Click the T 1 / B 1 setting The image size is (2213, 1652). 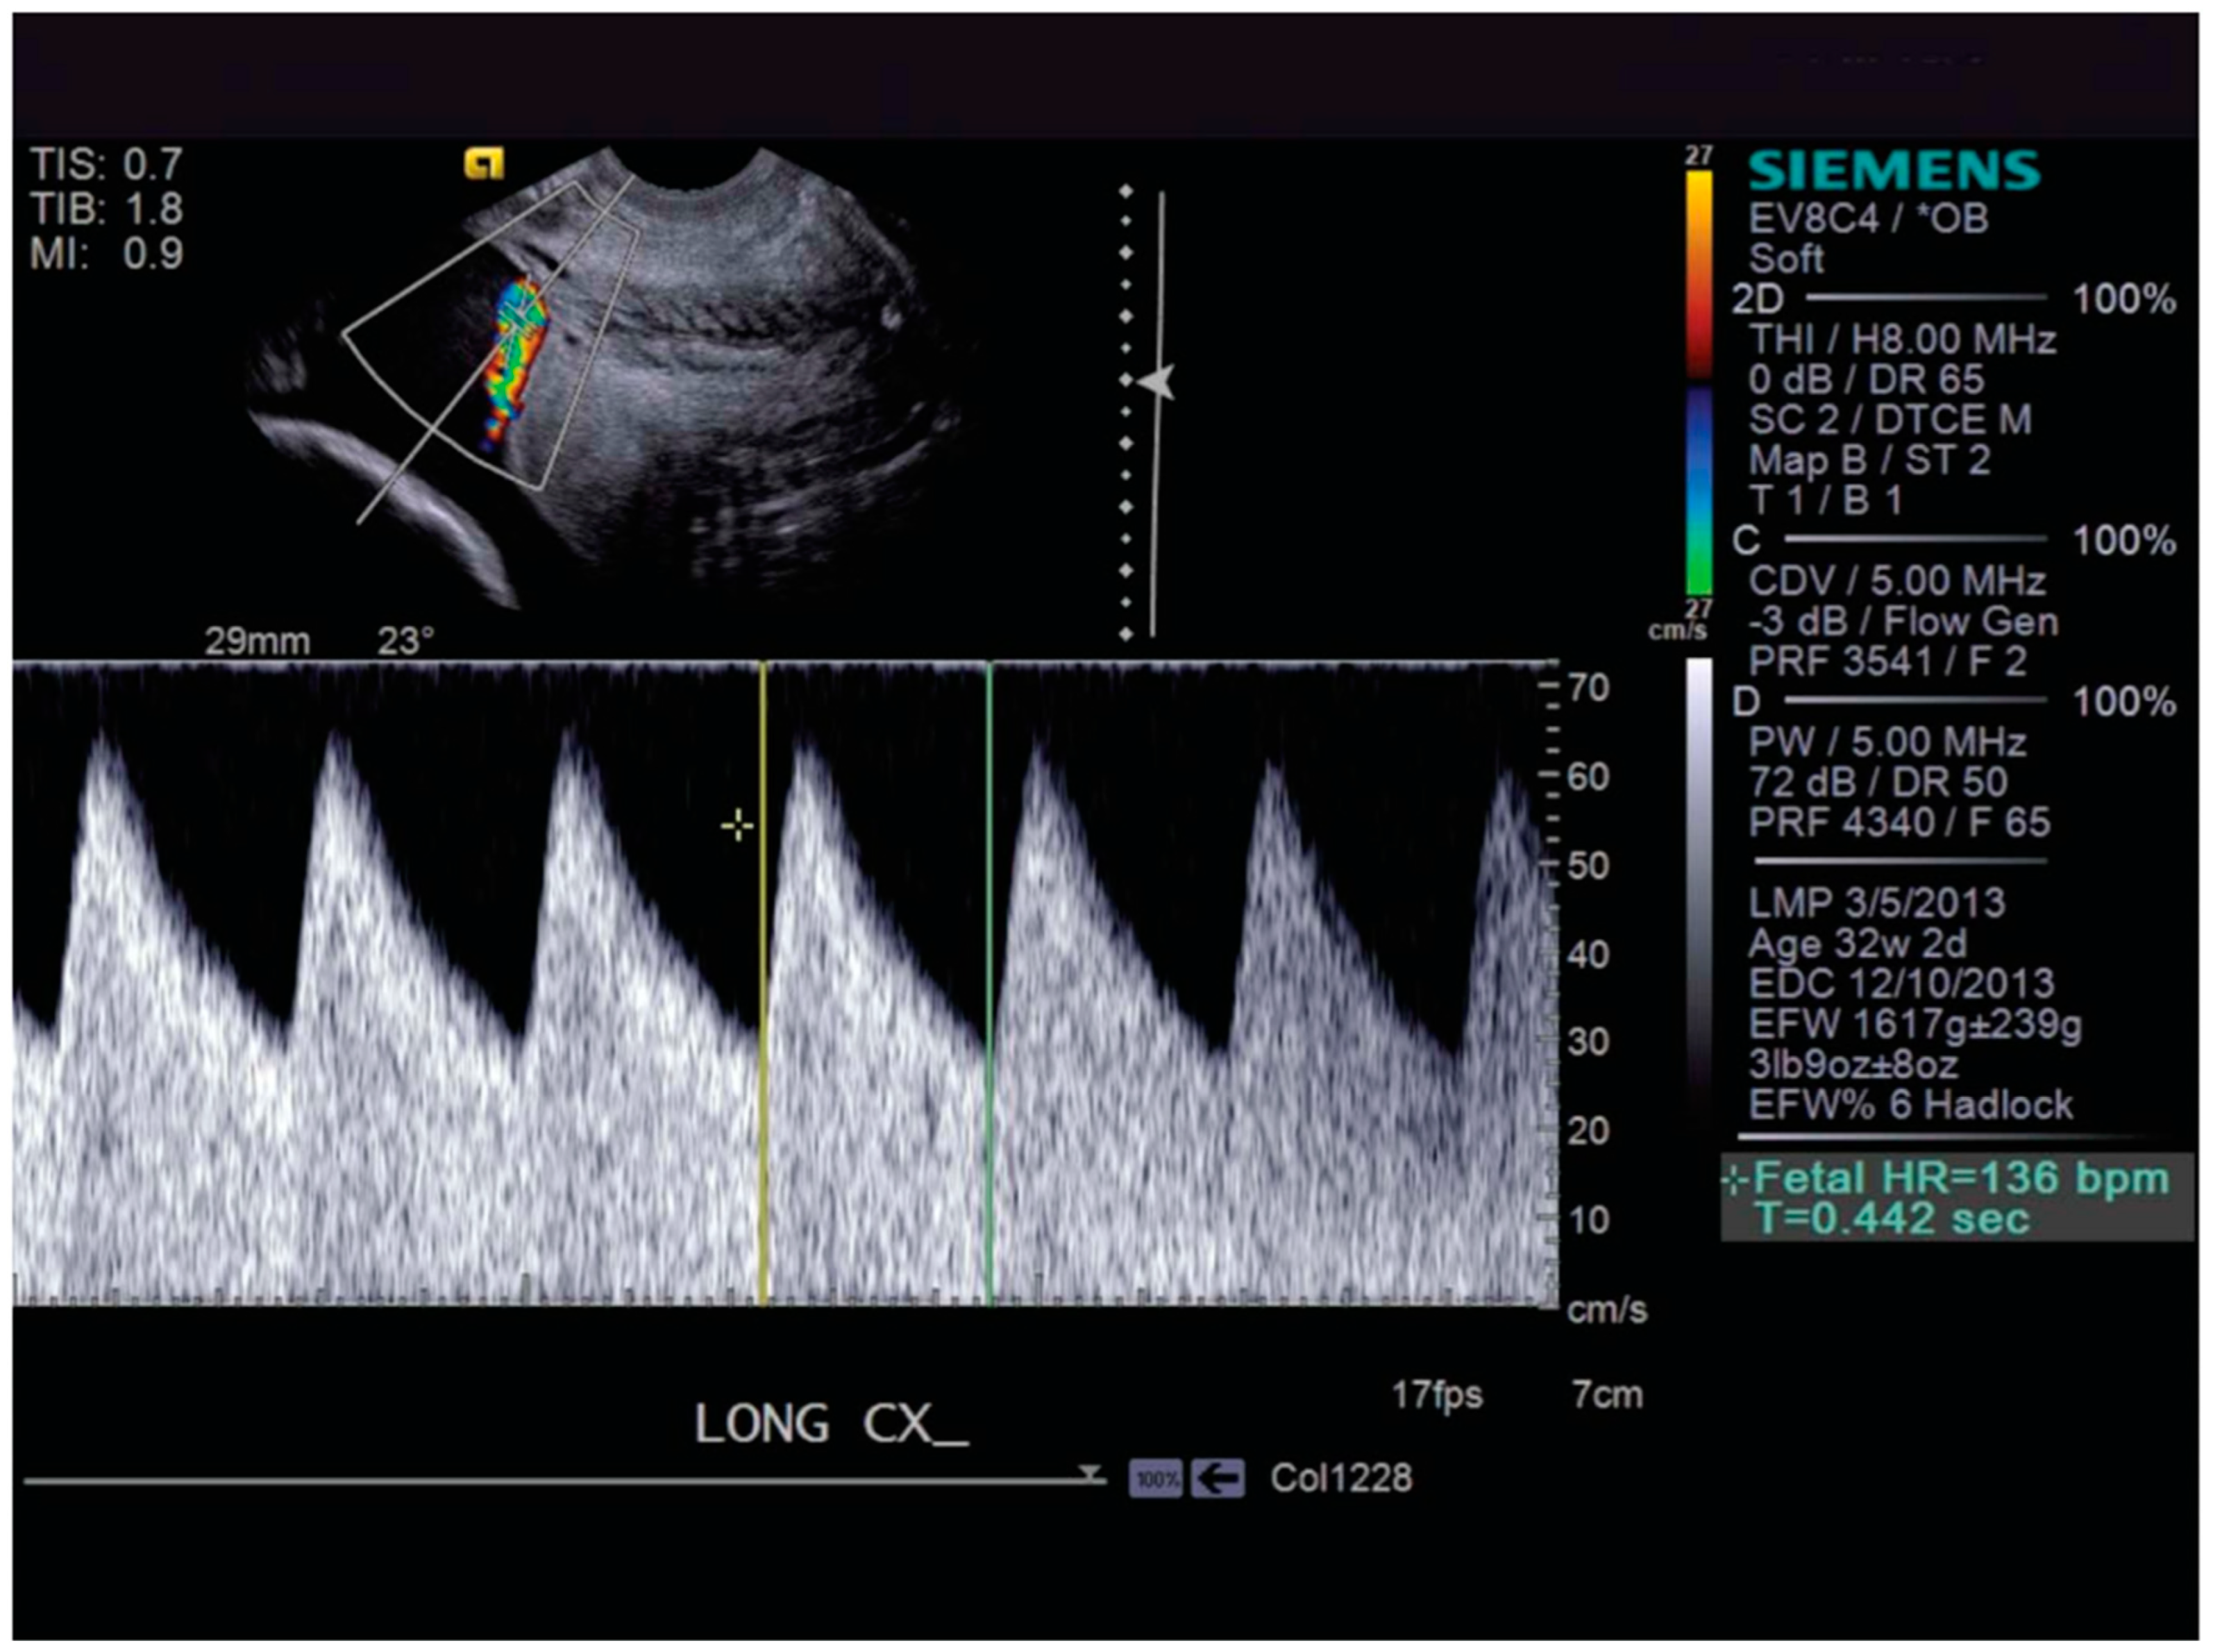(1825, 500)
